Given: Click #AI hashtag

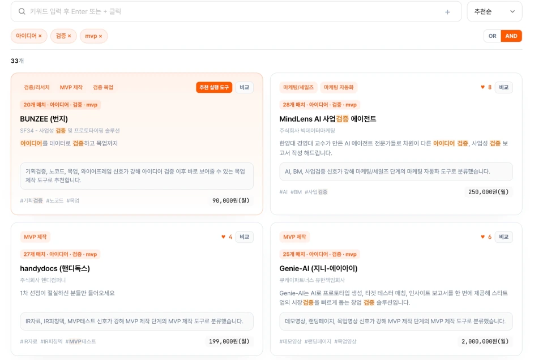Looking at the screenshot, I should tap(283, 192).
